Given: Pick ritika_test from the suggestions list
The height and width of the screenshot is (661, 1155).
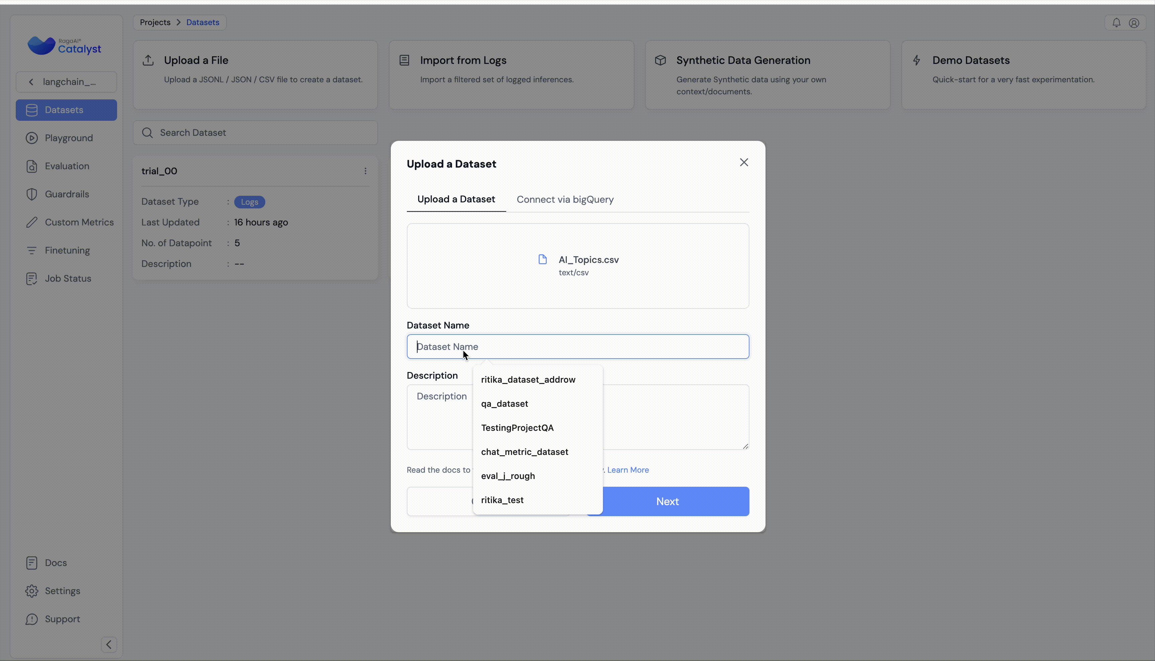Looking at the screenshot, I should click(502, 500).
